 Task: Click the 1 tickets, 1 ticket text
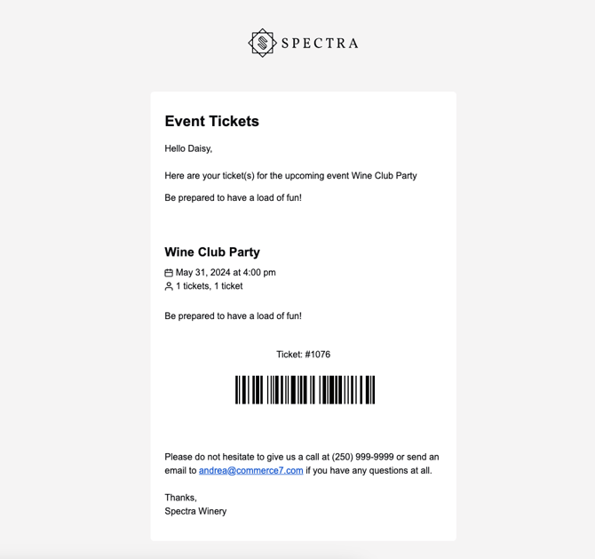pos(209,286)
